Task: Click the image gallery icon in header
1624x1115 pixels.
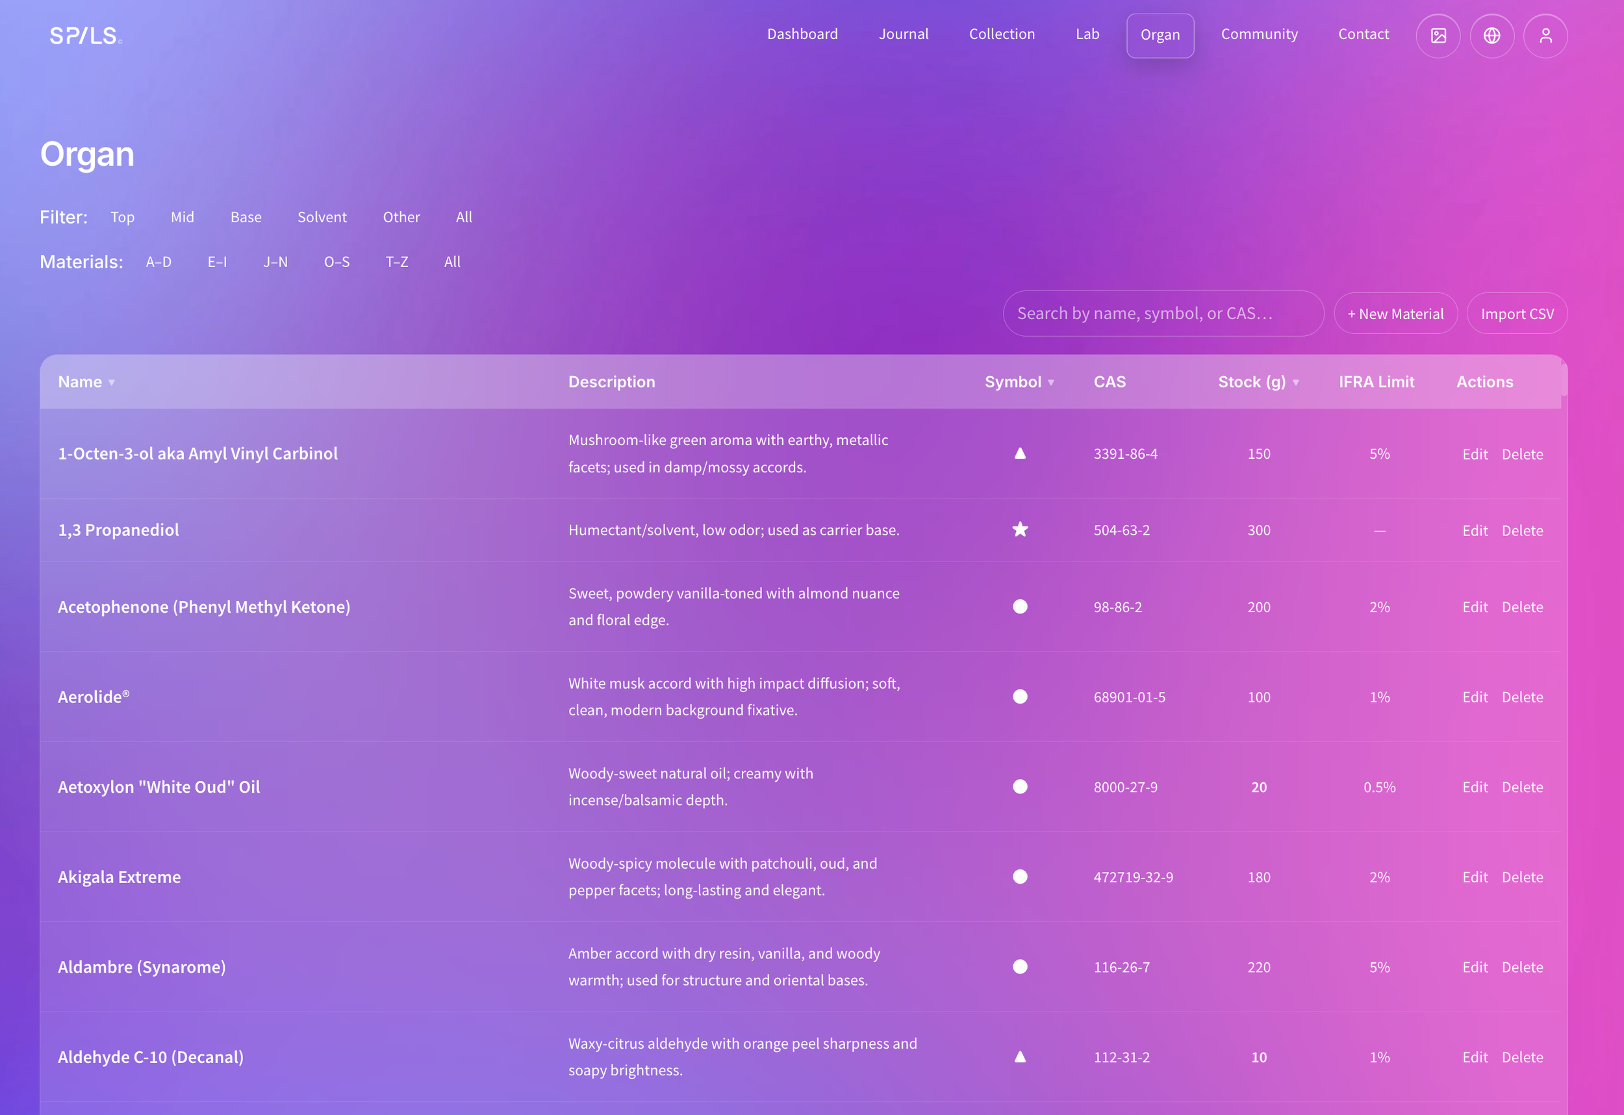Action: coord(1438,36)
